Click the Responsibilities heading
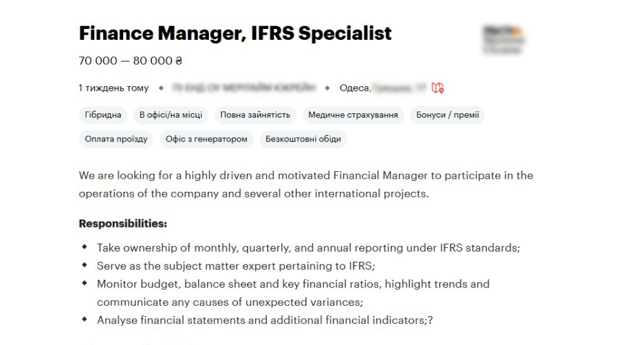Screen dimensions: 619x345 (123, 224)
